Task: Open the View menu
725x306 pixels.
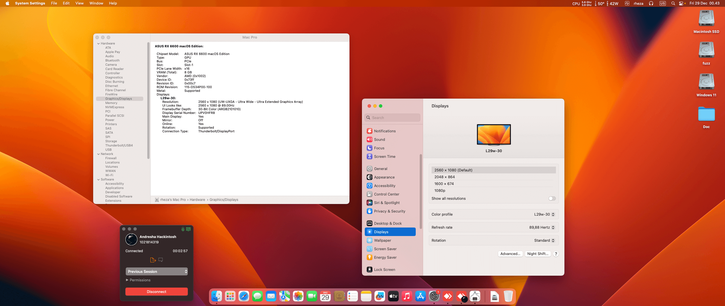Action: (x=79, y=3)
